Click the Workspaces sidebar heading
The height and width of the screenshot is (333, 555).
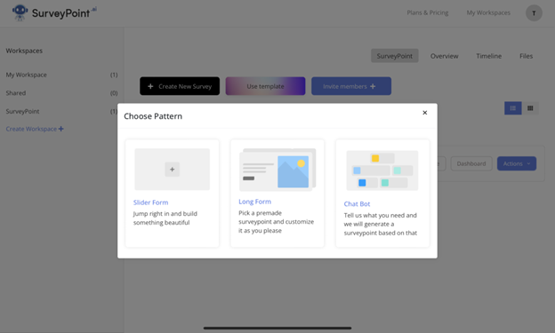pyautogui.click(x=24, y=51)
